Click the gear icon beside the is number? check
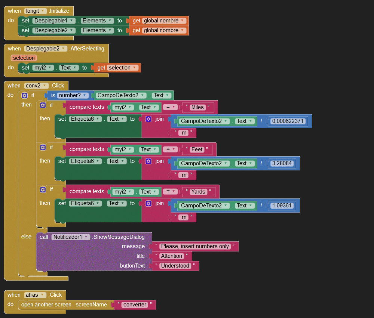Screen dimensions: 374x318 [25, 95]
